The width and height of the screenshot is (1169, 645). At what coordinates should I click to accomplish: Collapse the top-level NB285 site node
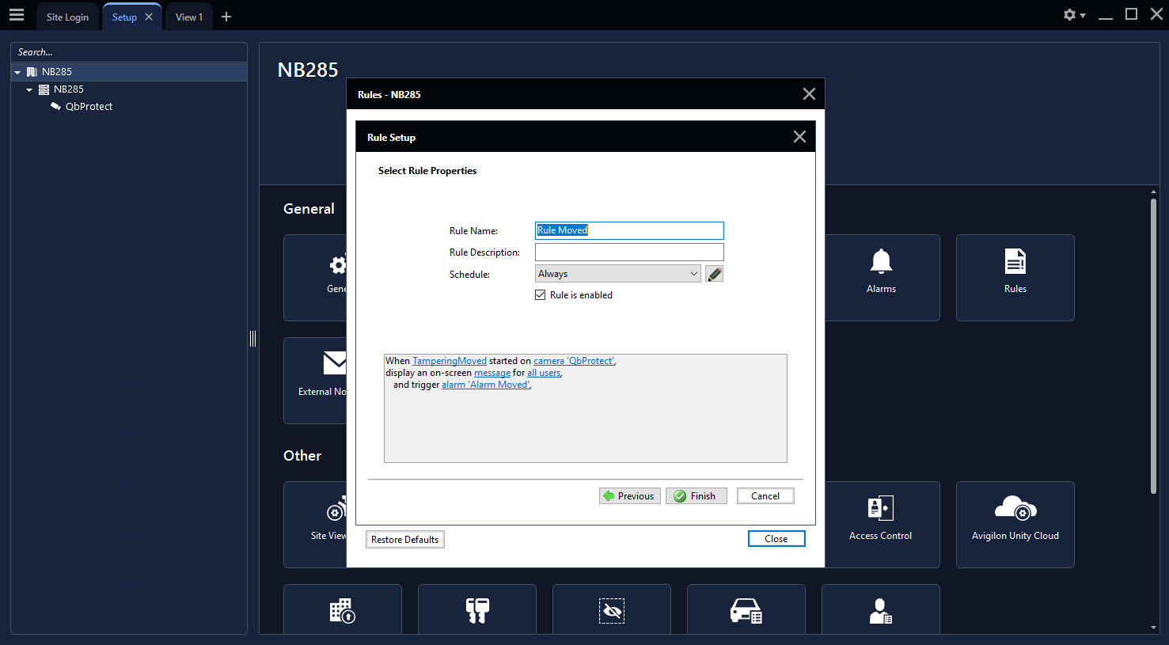(x=17, y=72)
